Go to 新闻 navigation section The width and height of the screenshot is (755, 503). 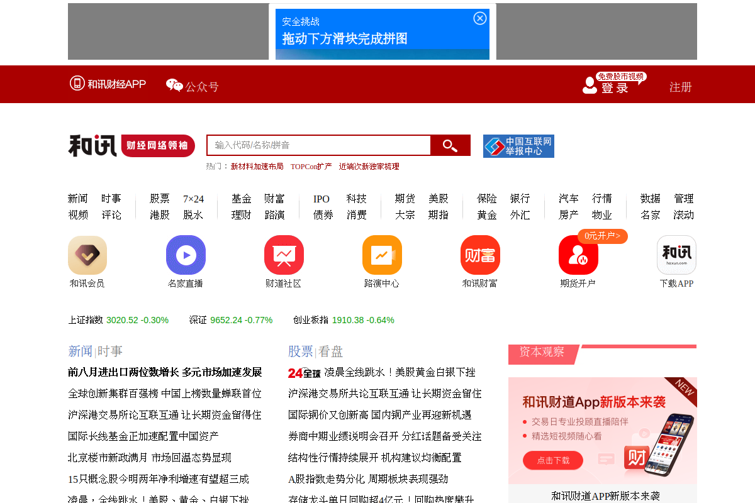click(78, 199)
